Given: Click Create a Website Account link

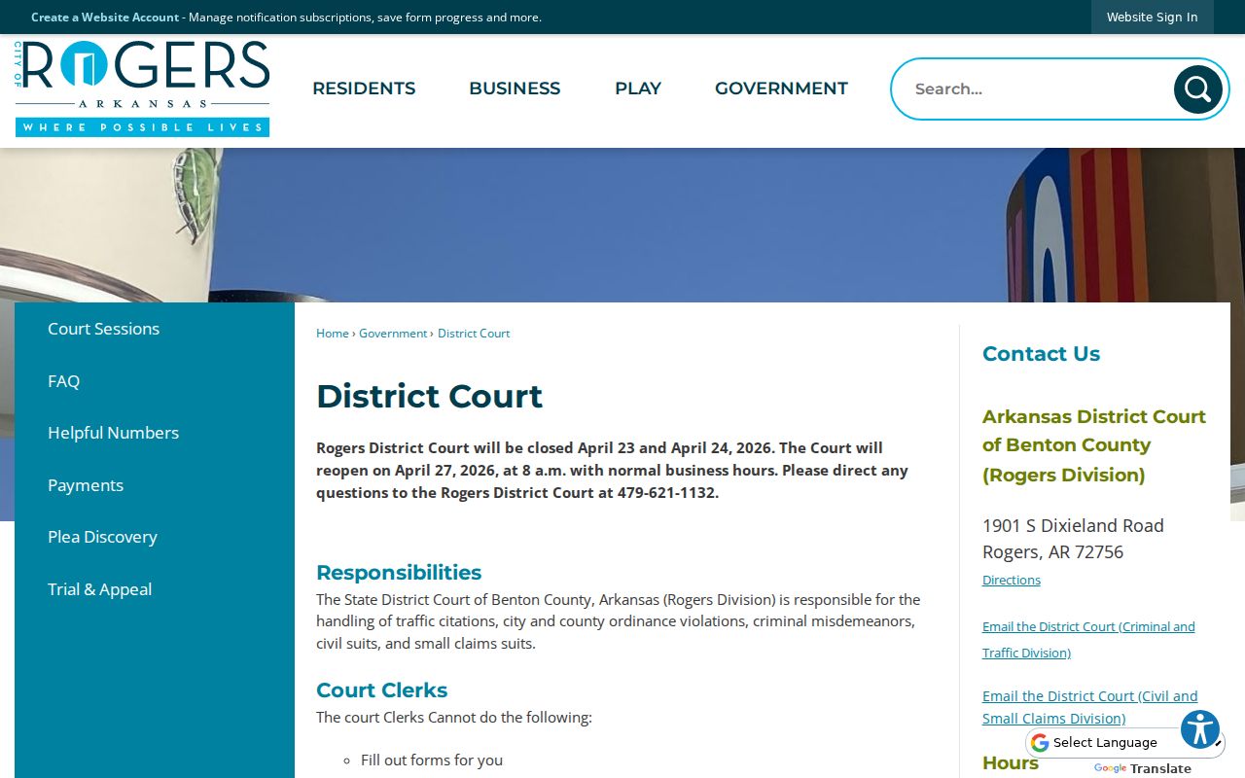Looking at the screenshot, I should [105, 18].
